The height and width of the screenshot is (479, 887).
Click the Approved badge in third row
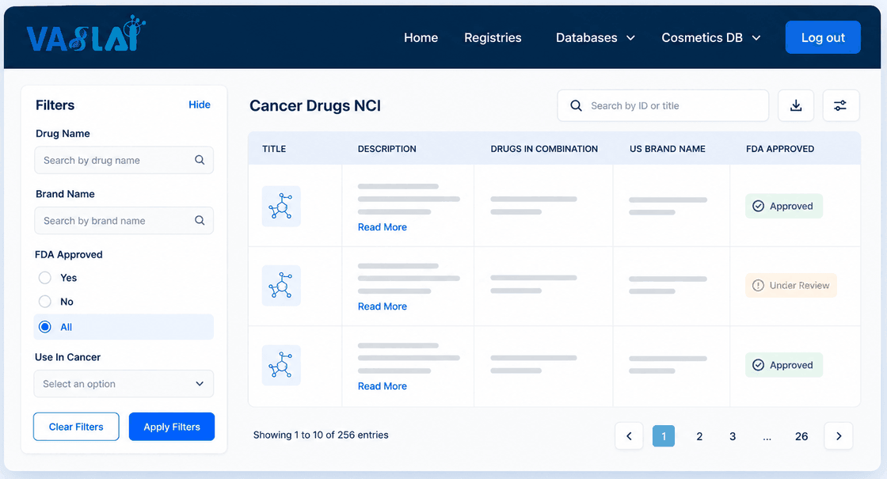pos(784,365)
